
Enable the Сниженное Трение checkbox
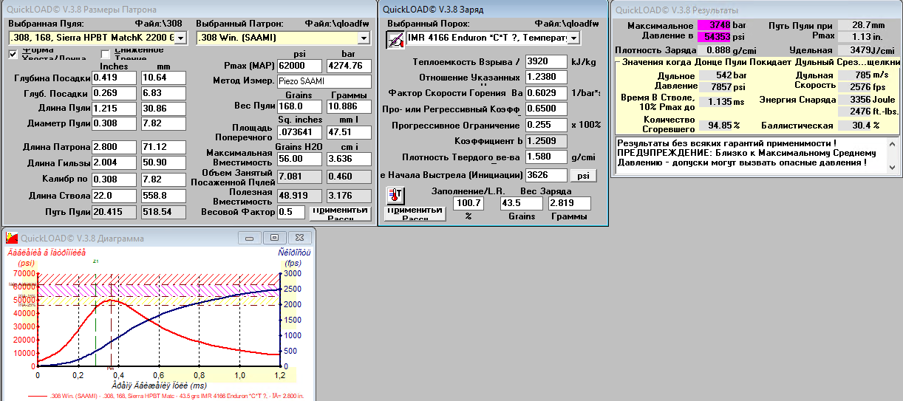(x=106, y=54)
